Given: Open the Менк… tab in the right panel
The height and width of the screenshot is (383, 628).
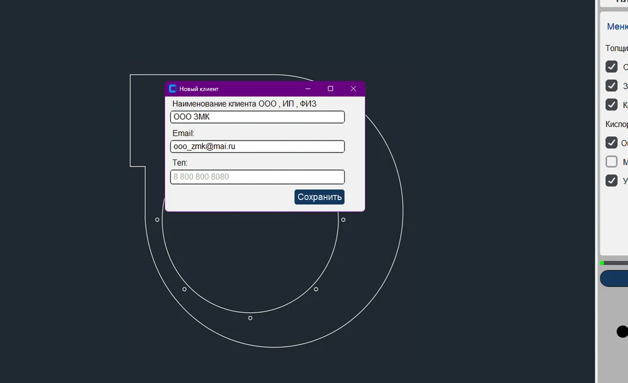Looking at the screenshot, I should pos(617,26).
